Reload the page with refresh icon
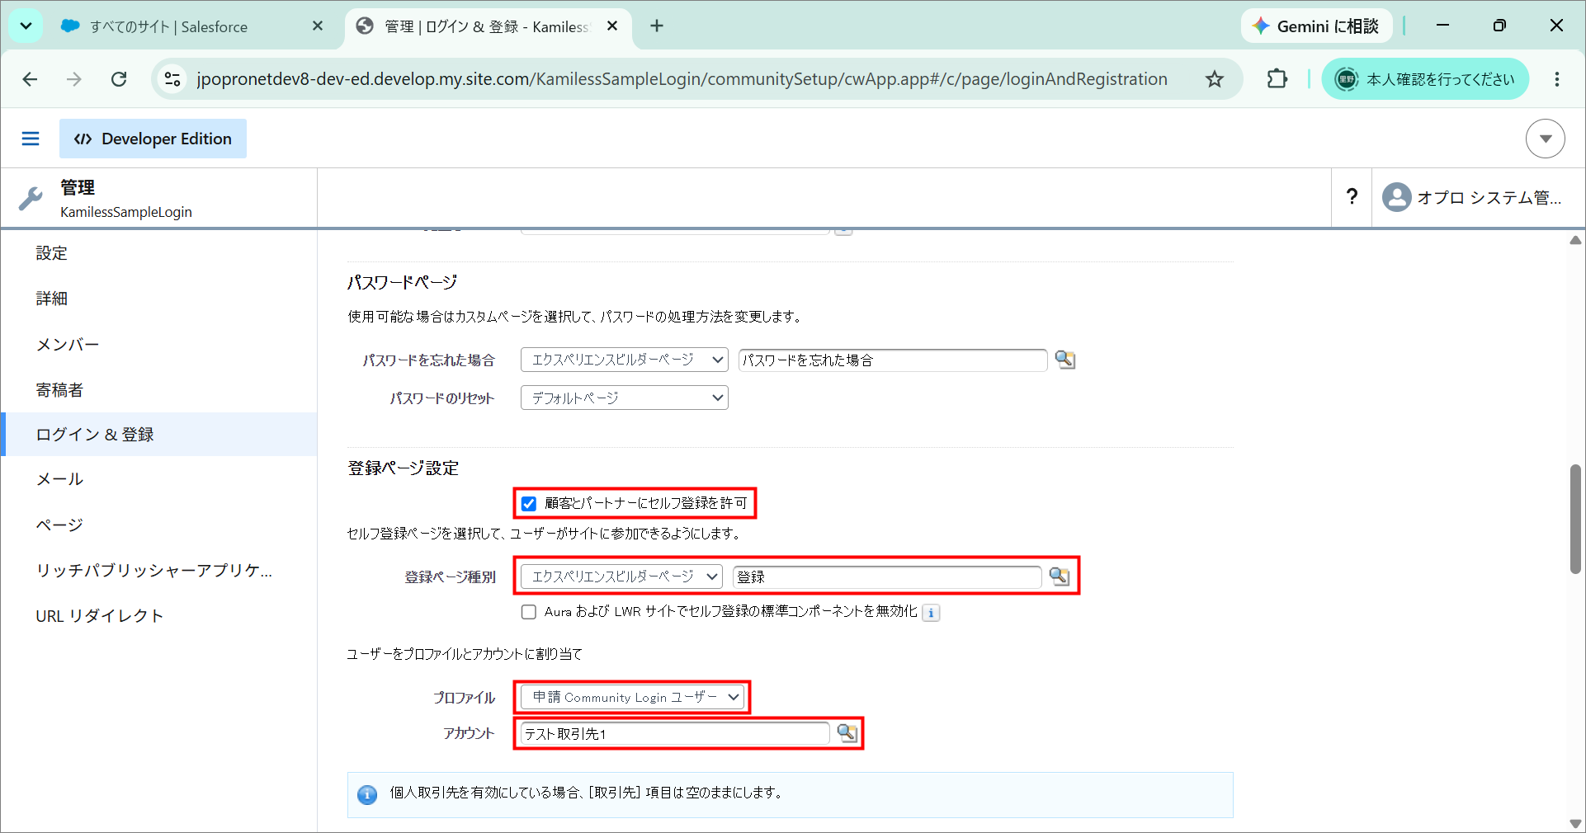This screenshot has height=833, width=1586. [119, 79]
